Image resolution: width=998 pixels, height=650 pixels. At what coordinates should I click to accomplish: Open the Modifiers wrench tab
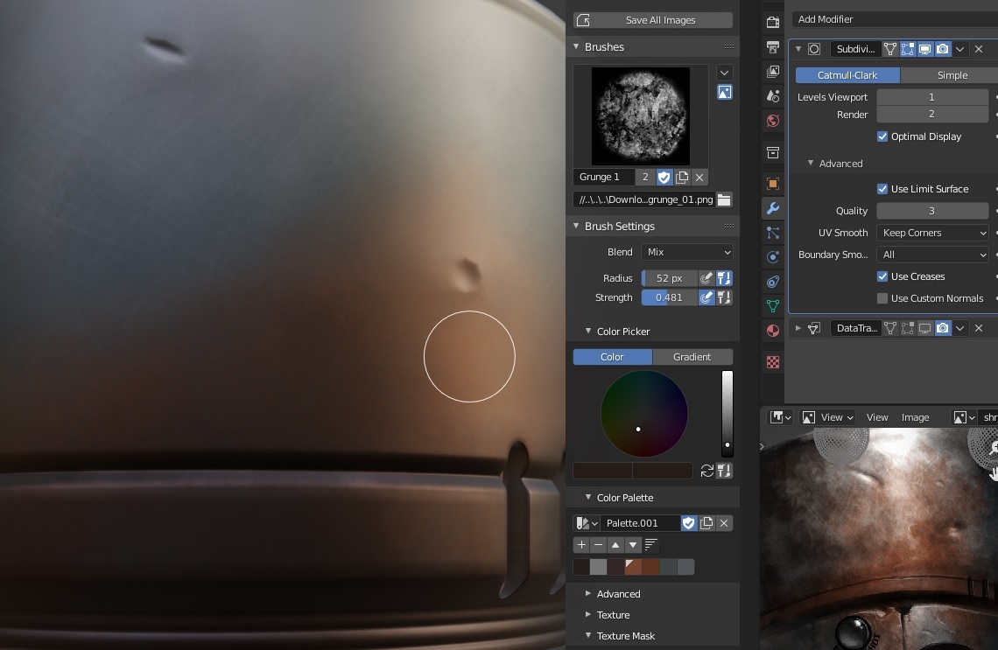pyautogui.click(x=773, y=208)
